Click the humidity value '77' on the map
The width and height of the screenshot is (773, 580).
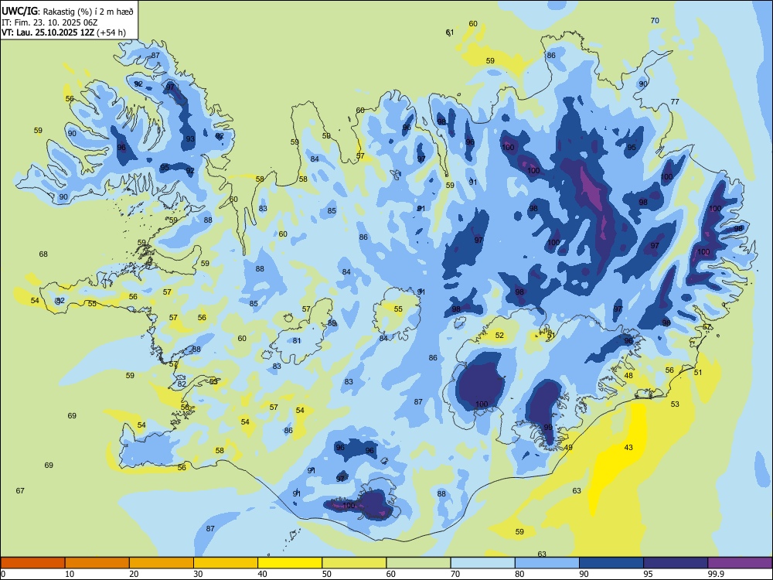coord(675,102)
